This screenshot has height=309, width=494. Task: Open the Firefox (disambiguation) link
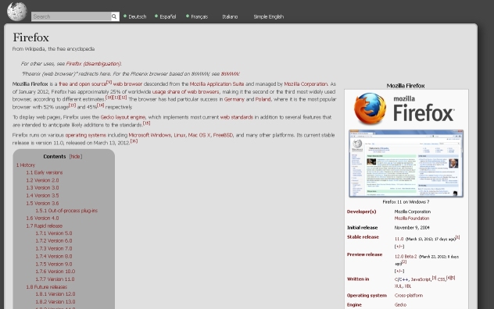click(94, 63)
